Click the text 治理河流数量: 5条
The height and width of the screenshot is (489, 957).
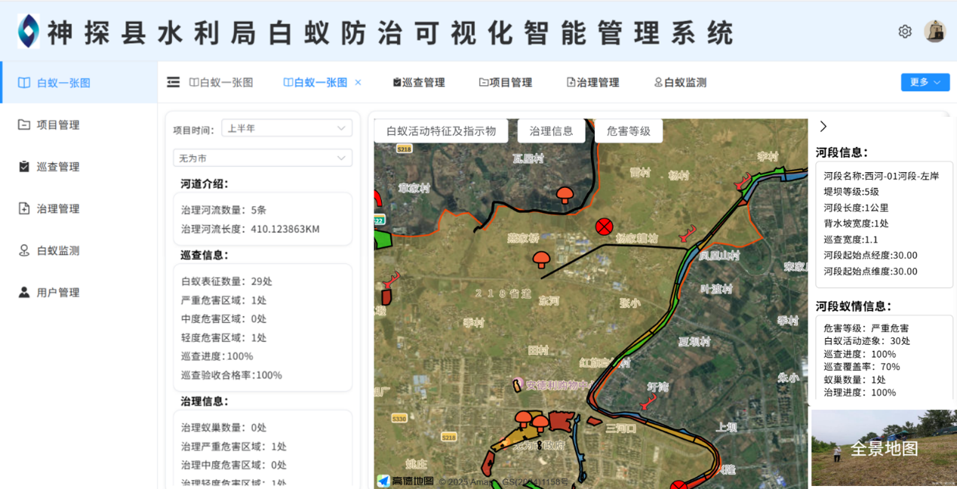223,210
